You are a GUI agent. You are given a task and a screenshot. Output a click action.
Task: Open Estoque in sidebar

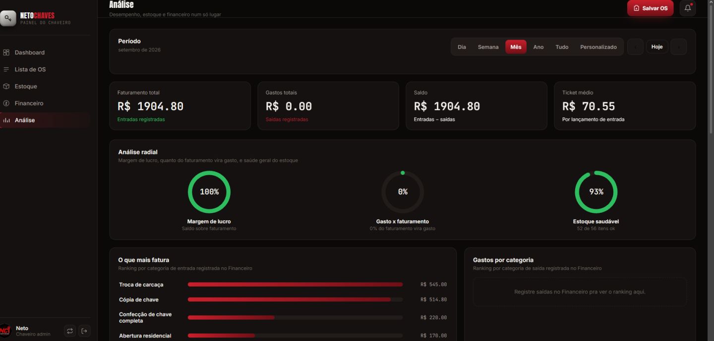[45, 86]
